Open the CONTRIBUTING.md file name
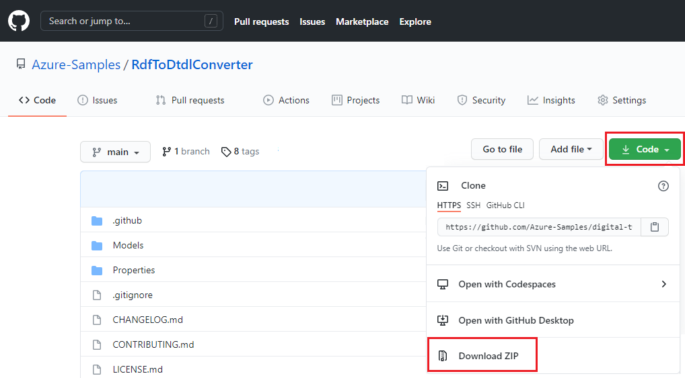 point(153,345)
